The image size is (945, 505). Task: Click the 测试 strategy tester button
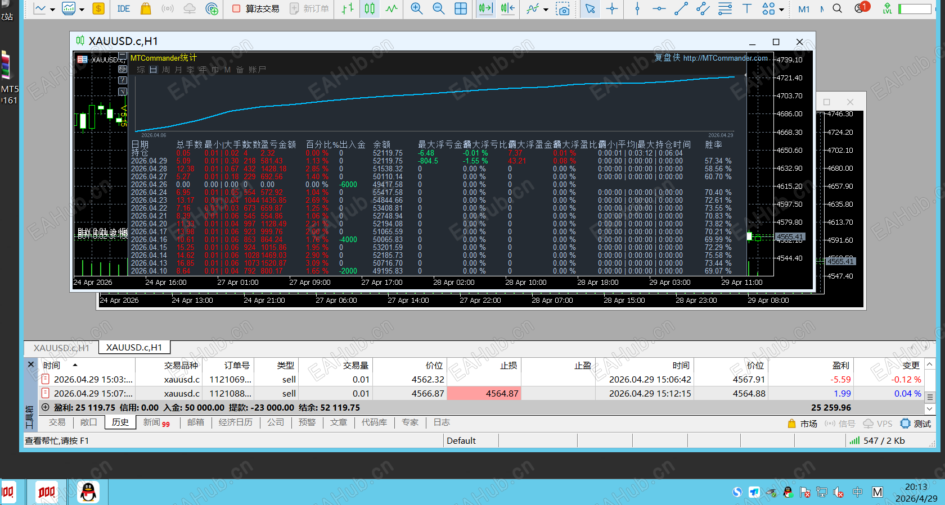(916, 424)
